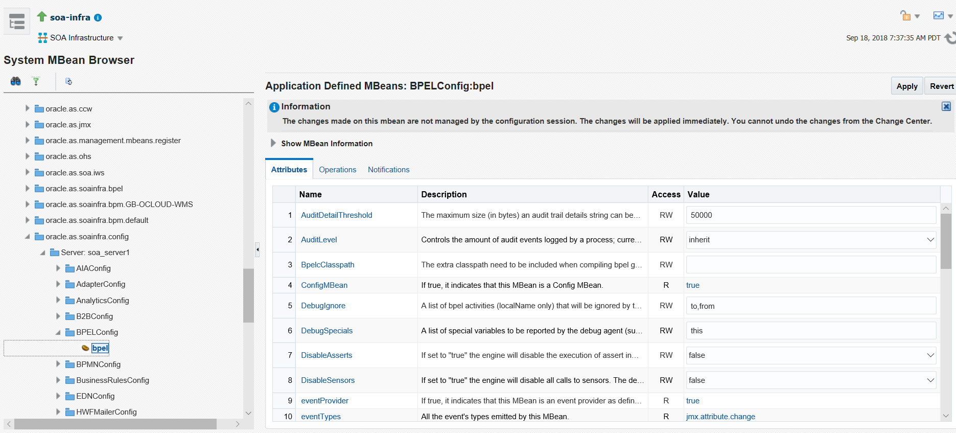Image resolution: width=956 pixels, height=433 pixels.
Task: Open AuditDetailThreshold attribute link
Action: tap(337, 215)
